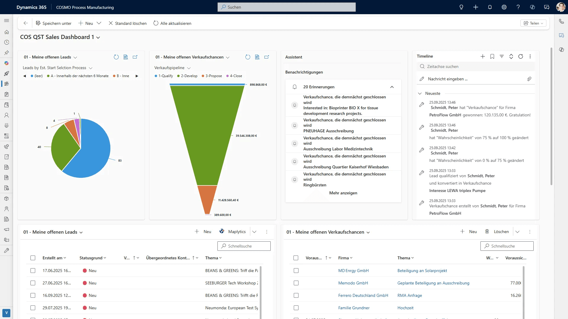The width and height of the screenshot is (568, 319).
Task: Refresh the Timeline
Action: pyautogui.click(x=521, y=56)
